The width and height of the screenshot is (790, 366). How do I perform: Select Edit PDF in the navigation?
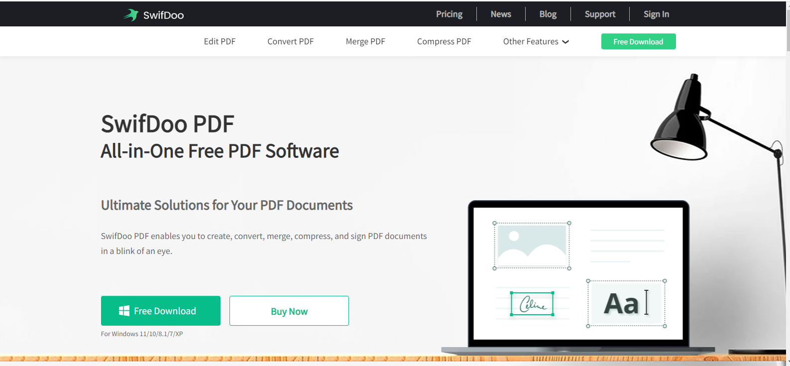pos(220,41)
